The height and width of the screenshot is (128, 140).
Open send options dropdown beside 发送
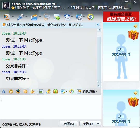click(x=98, y=124)
